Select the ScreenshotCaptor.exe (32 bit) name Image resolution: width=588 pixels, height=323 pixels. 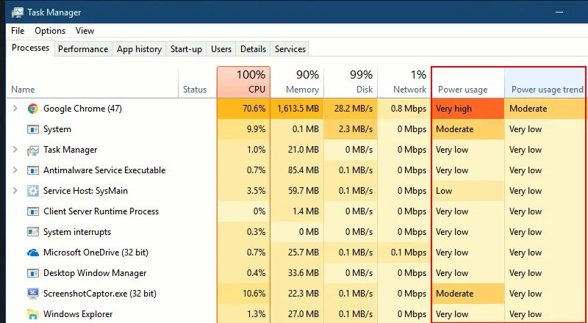click(100, 294)
